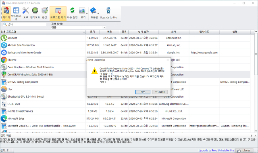This screenshot has height=153, width=258.
Task: Click the f.lux icon in list
Action: tap(4, 89)
